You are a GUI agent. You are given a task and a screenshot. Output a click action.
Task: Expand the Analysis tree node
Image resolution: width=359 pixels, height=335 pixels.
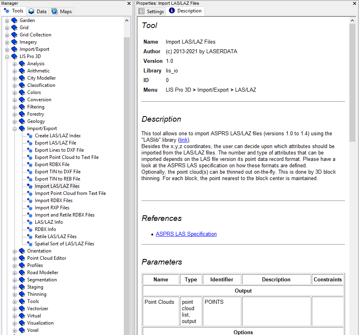[x=15, y=64]
